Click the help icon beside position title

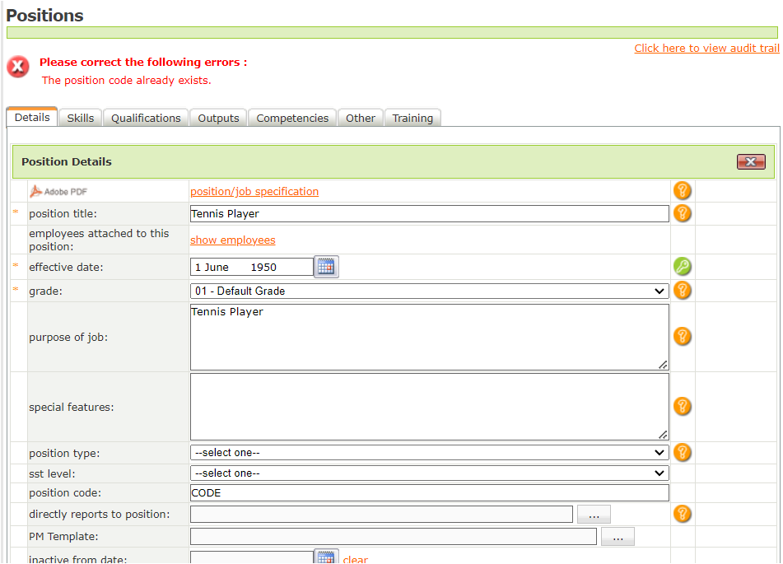click(682, 214)
